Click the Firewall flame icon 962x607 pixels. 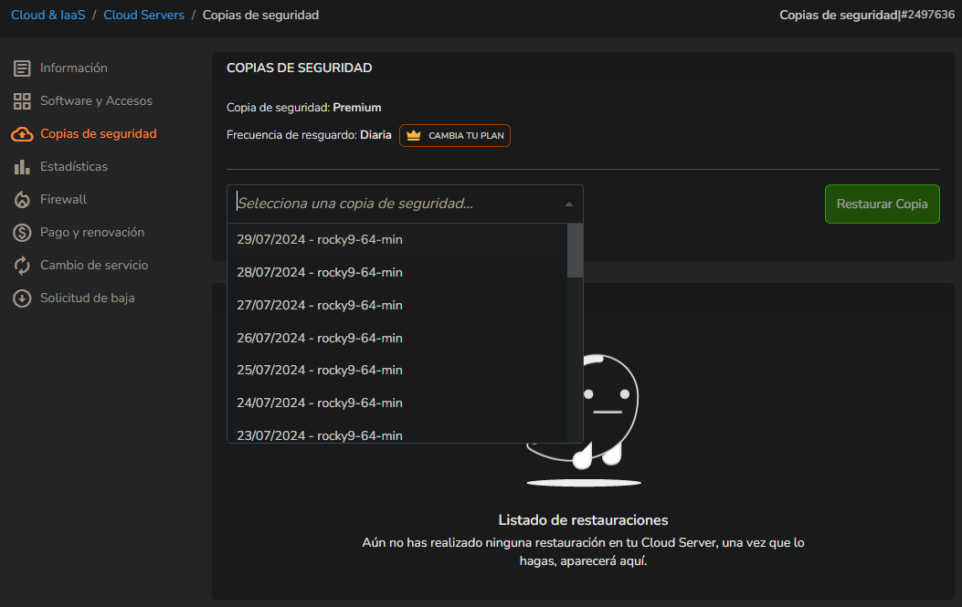[22, 200]
